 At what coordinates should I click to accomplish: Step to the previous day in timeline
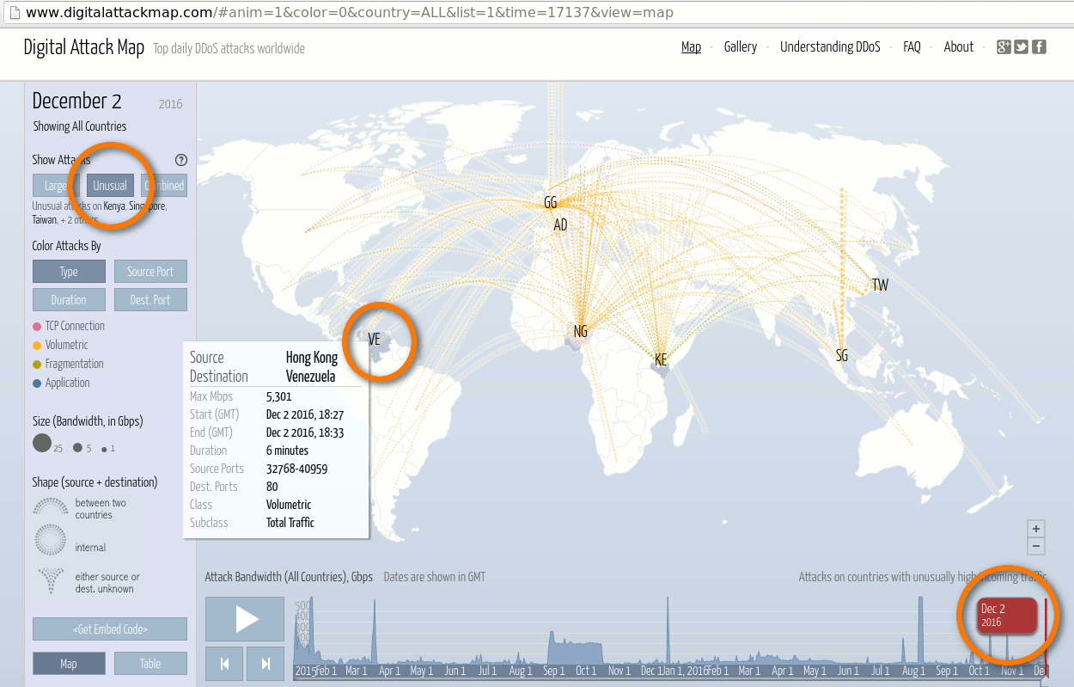pos(224,663)
